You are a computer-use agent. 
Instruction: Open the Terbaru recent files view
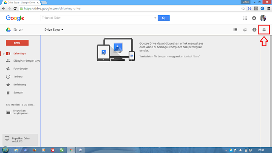(14, 76)
